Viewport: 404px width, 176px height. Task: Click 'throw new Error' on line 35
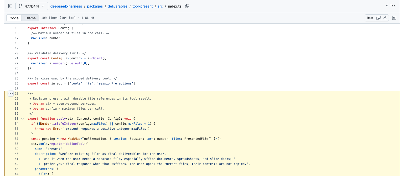[x=48, y=129]
